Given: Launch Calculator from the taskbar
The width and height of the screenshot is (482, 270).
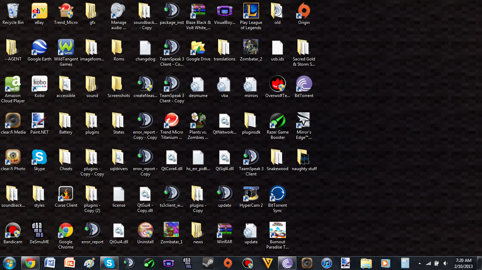Looking at the screenshot, I should [405, 263].
